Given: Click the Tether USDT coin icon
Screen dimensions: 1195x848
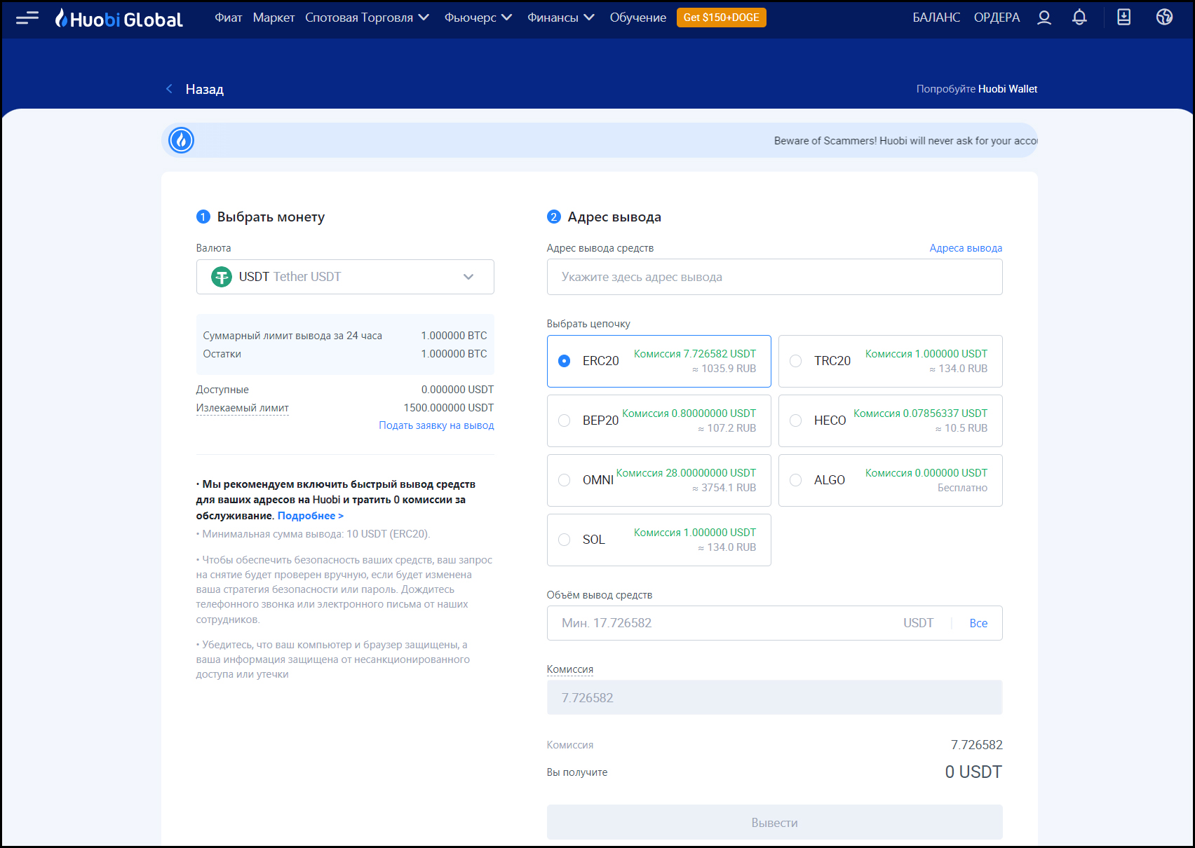Looking at the screenshot, I should pyautogui.click(x=222, y=277).
